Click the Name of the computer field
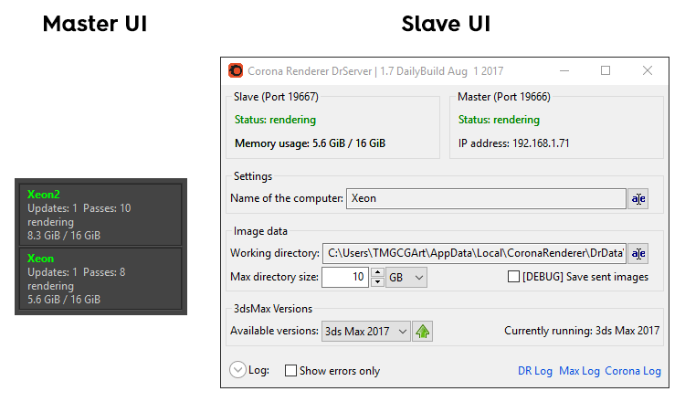Screen dimensions: 685x402 click(484, 198)
